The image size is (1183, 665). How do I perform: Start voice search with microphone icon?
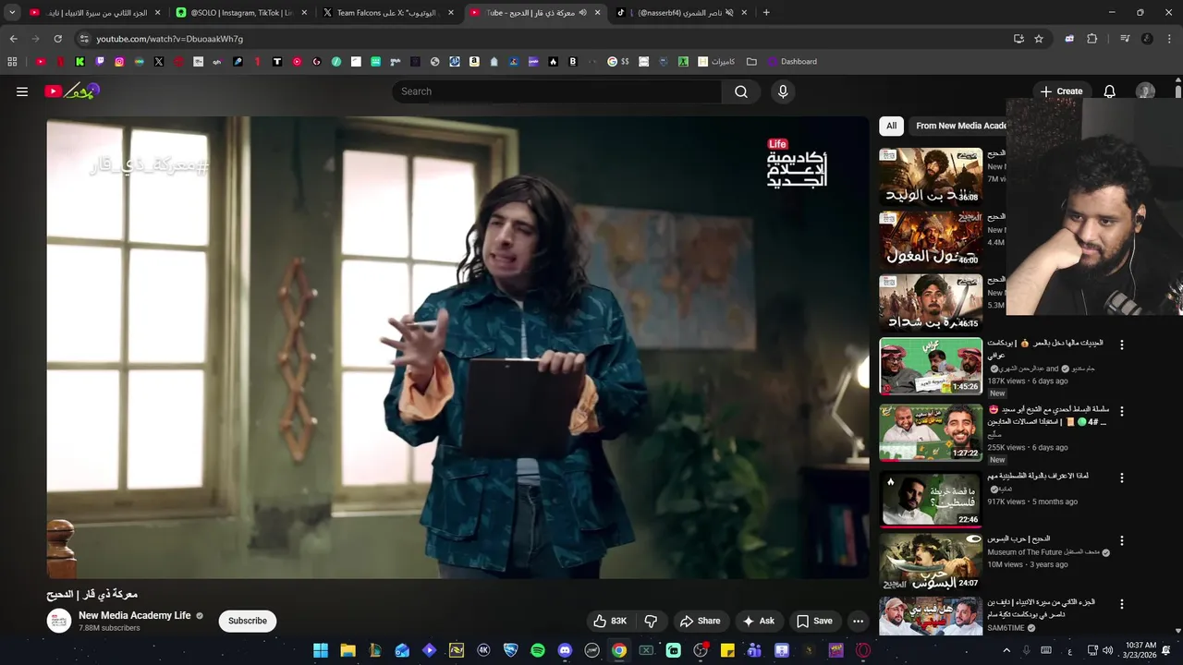tap(783, 91)
